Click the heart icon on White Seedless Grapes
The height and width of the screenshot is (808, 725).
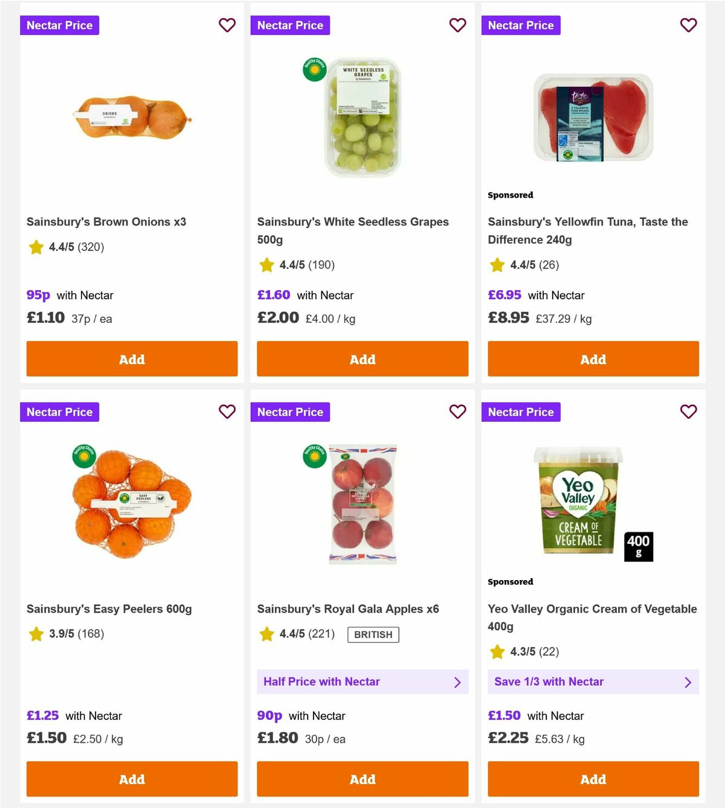coord(458,25)
